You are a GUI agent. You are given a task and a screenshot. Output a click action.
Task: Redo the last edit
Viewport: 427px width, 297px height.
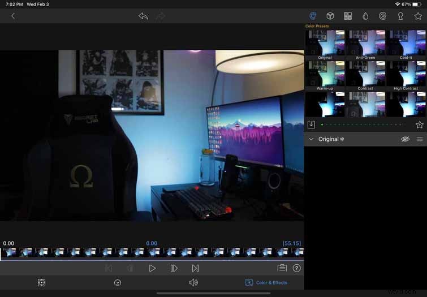coord(161,16)
